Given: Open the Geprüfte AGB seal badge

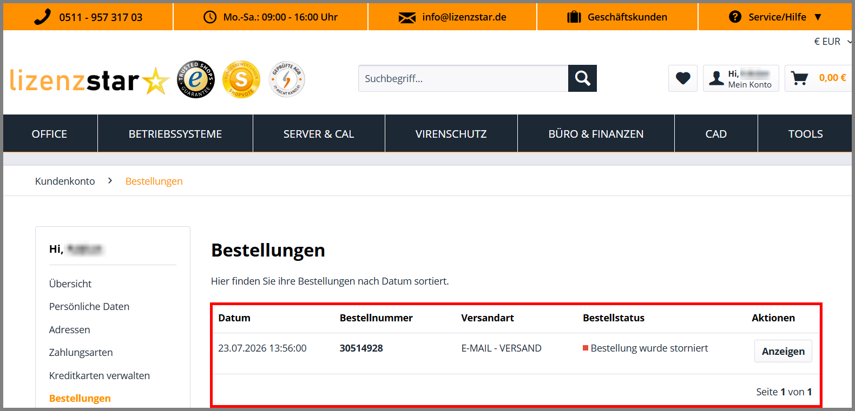Looking at the screenshot, I should 287,79.
